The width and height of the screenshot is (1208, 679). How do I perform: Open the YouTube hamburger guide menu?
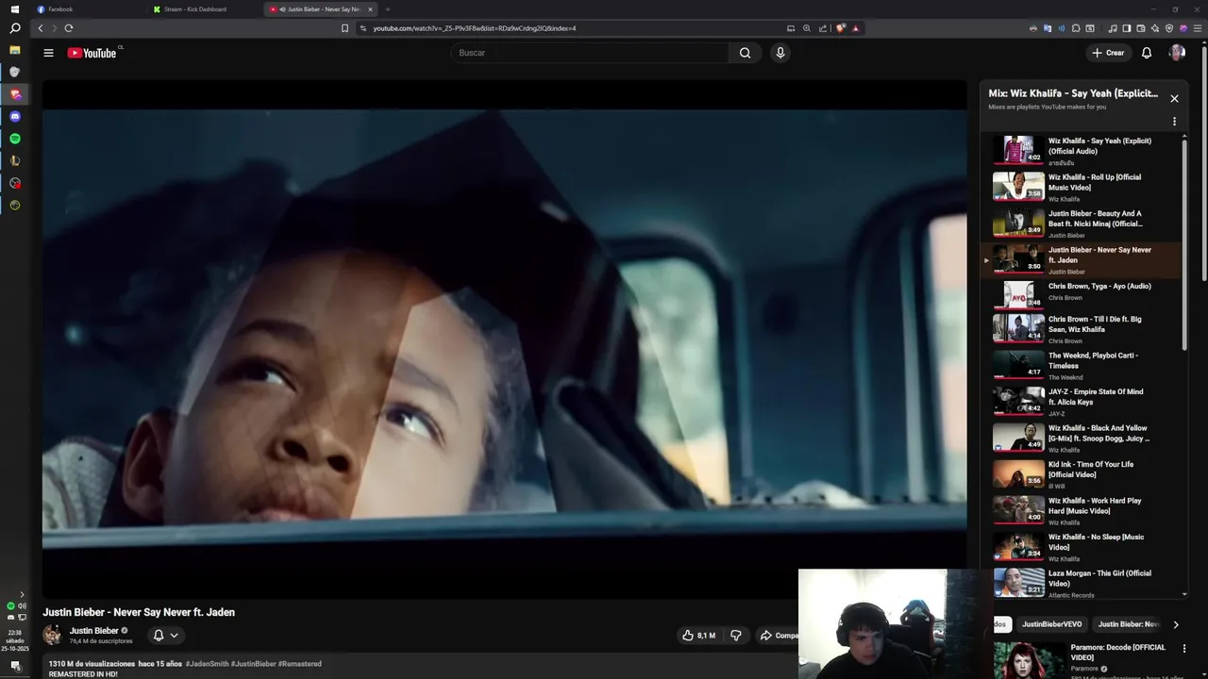pyautogui.click(x=48, y=53)
